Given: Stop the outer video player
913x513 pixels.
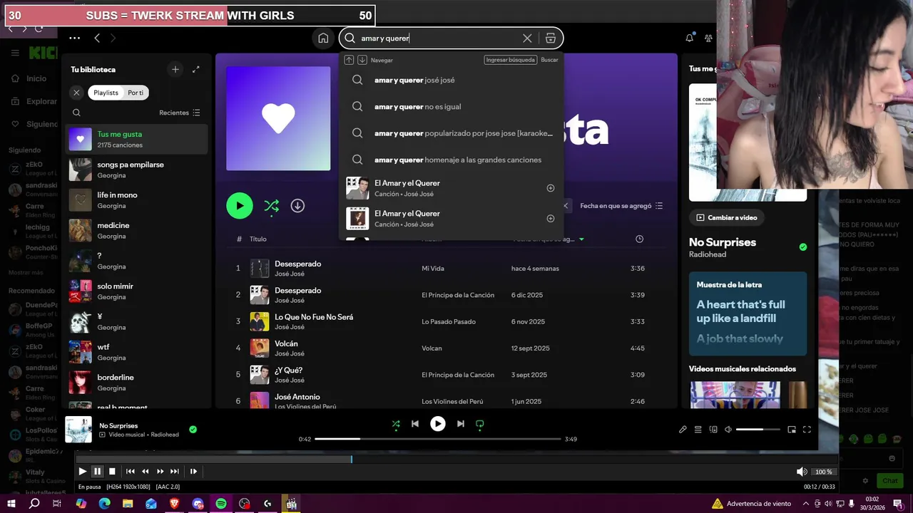Looking at the screenshot, I should coord(112,471).
